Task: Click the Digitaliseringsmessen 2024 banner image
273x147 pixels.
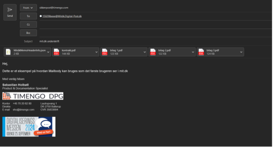Action: click(29, 126)
